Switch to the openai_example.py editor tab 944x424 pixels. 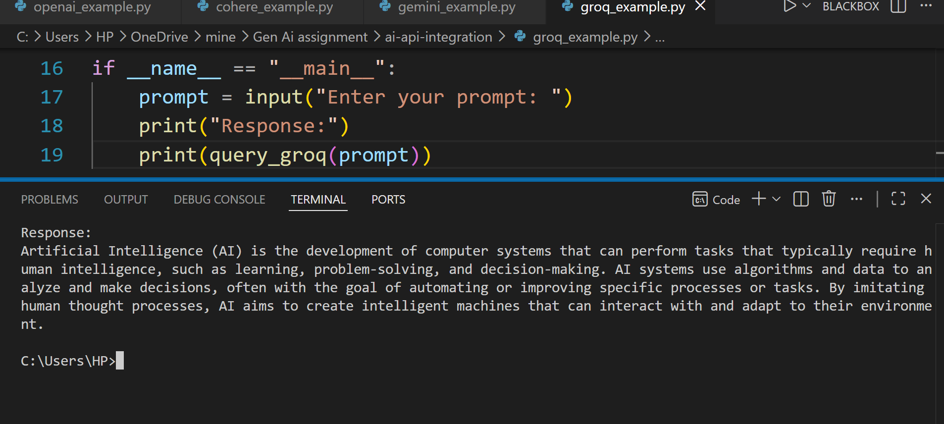click(x=92, y=7)
